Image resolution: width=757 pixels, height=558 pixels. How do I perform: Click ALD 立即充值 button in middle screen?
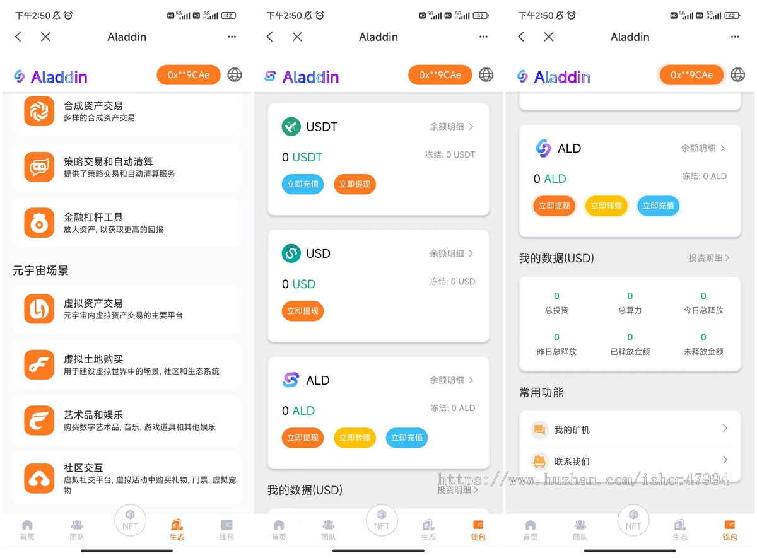point(407,438)
